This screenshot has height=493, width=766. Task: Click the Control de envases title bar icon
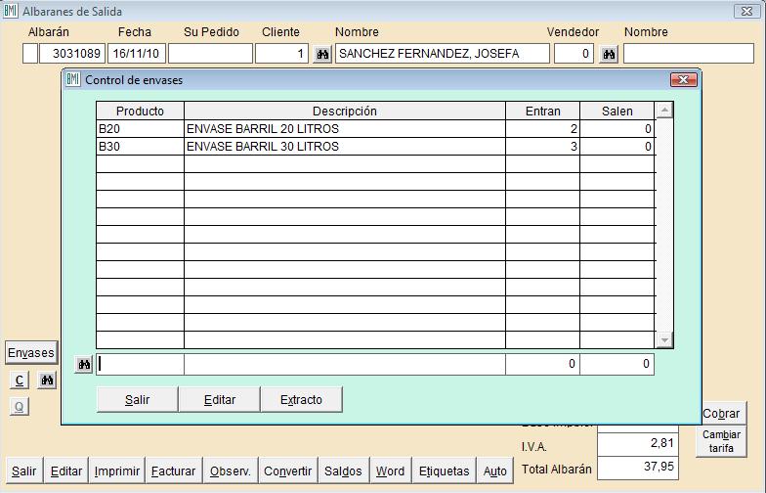tap(73, 80)
